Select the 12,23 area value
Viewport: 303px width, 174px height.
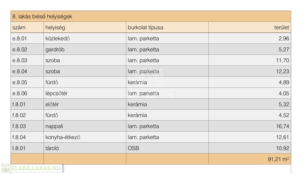(x=282, y=71)
